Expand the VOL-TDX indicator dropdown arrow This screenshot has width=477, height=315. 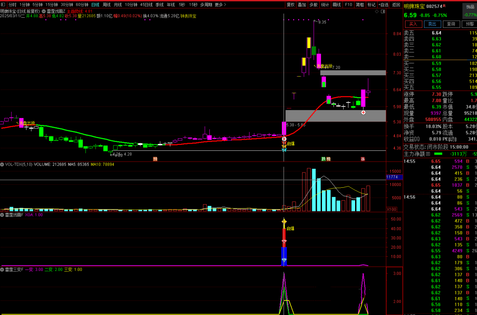click(x=2, y=164)
